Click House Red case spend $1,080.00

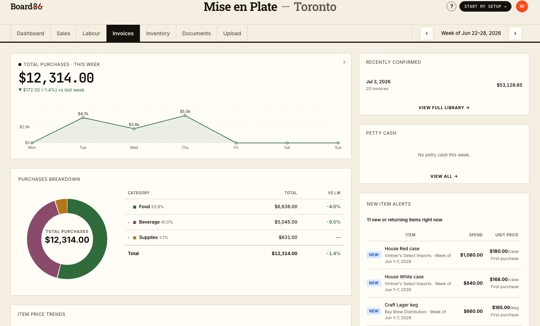pyautogui.click(x=471, y=255)
